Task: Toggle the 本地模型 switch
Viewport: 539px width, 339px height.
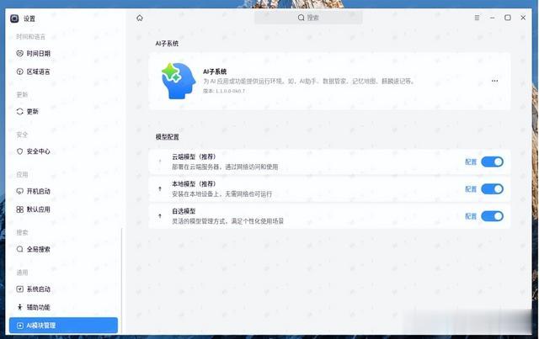Action: coord(492,189)
